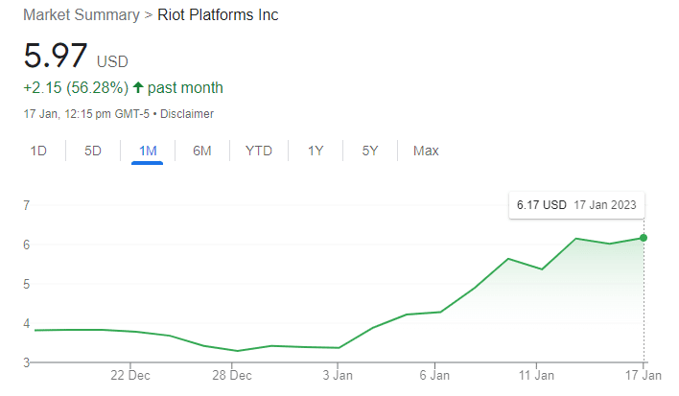Click the 11 Jan axis label
Viewport: 679px width, 396px height.
tap(537, 377)
